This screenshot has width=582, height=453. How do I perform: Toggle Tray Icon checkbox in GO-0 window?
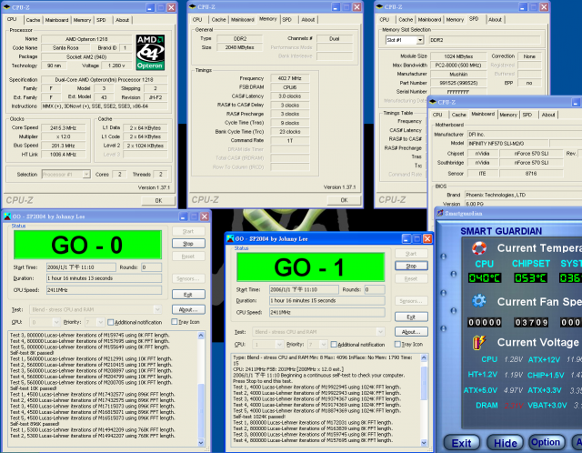175,322
